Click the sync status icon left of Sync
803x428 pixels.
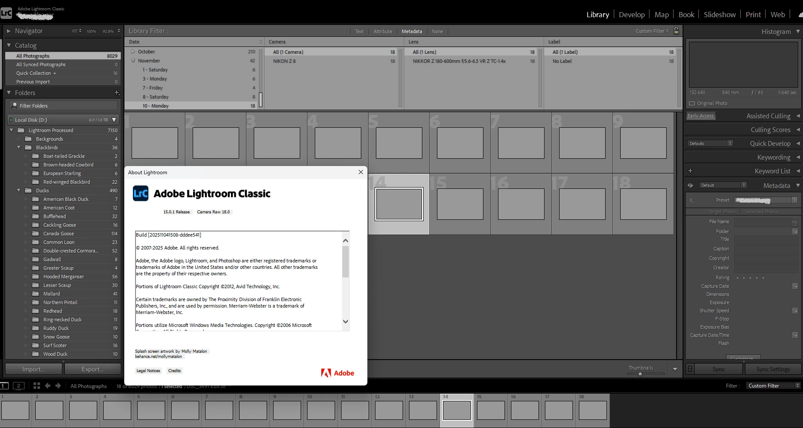coord(690,369)
